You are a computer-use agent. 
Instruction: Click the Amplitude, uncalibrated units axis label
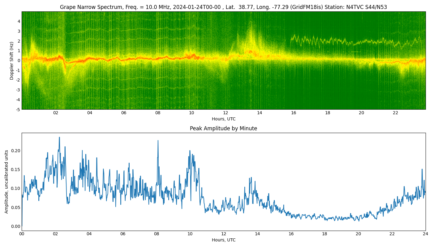coord(6,182)
